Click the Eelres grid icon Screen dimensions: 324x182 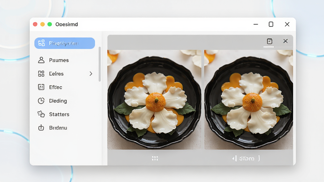pos(41,74)
